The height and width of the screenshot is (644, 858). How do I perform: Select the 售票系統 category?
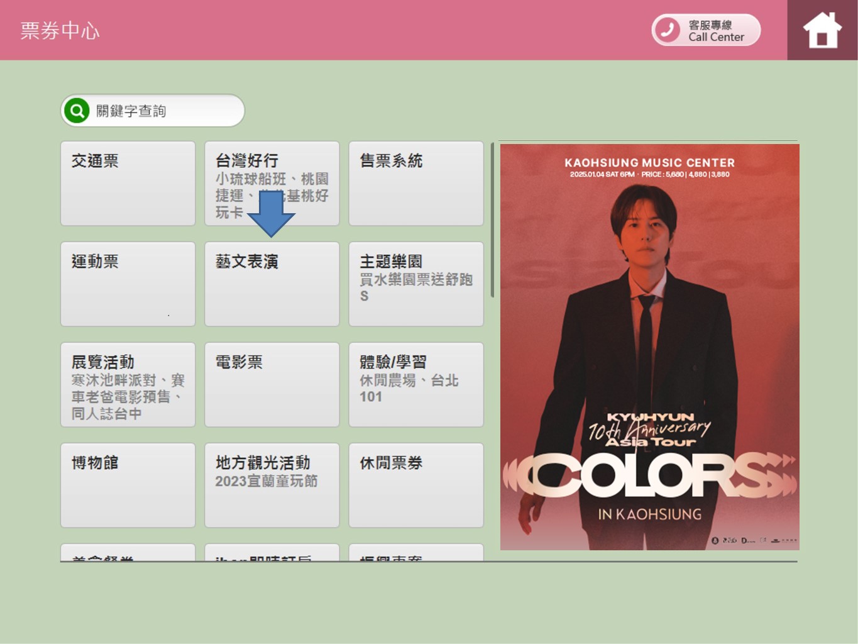(416, 183)
